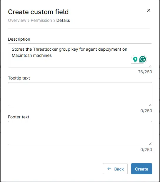Click the Tooltip text box resize handle
Viewport: 160px width, 182px height.
pos(150,105)
